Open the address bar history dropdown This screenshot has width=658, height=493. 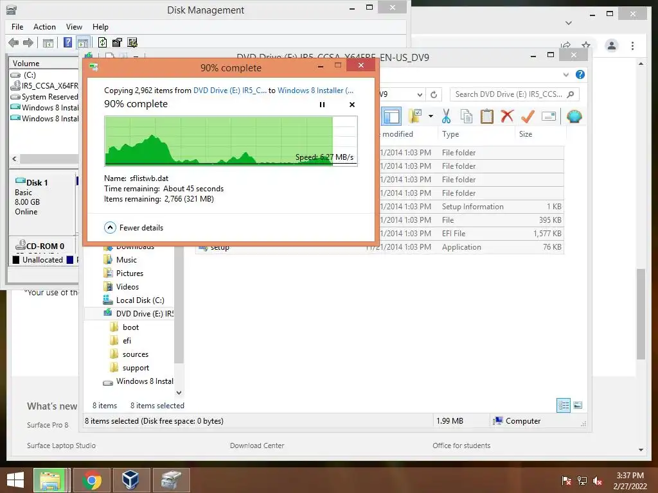[420, 94]
